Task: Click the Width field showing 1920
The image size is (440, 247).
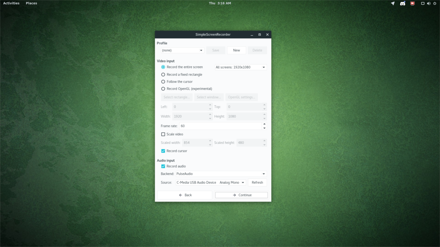Action: 190,116
